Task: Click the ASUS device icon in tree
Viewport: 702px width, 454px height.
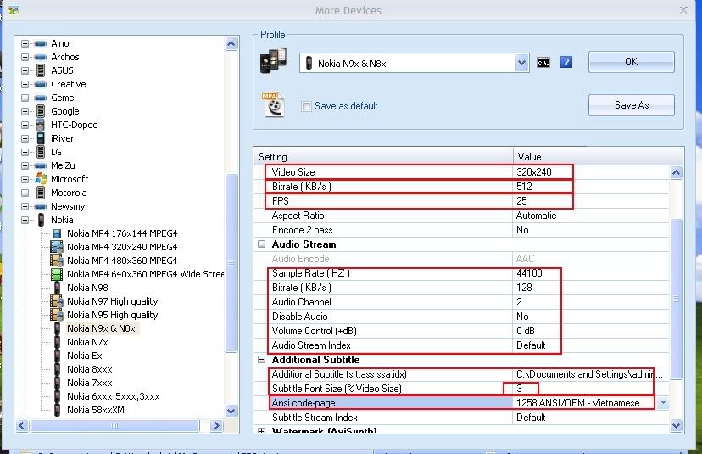Action: coord(41,70)
